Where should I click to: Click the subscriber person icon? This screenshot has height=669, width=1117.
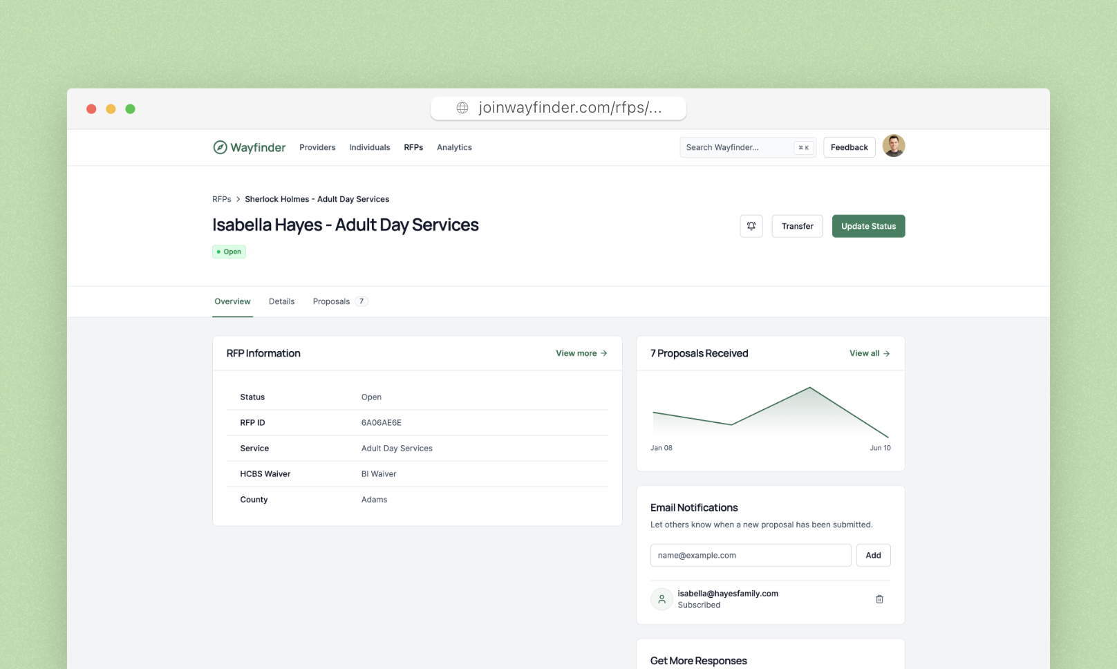click(x=661, y=599)
